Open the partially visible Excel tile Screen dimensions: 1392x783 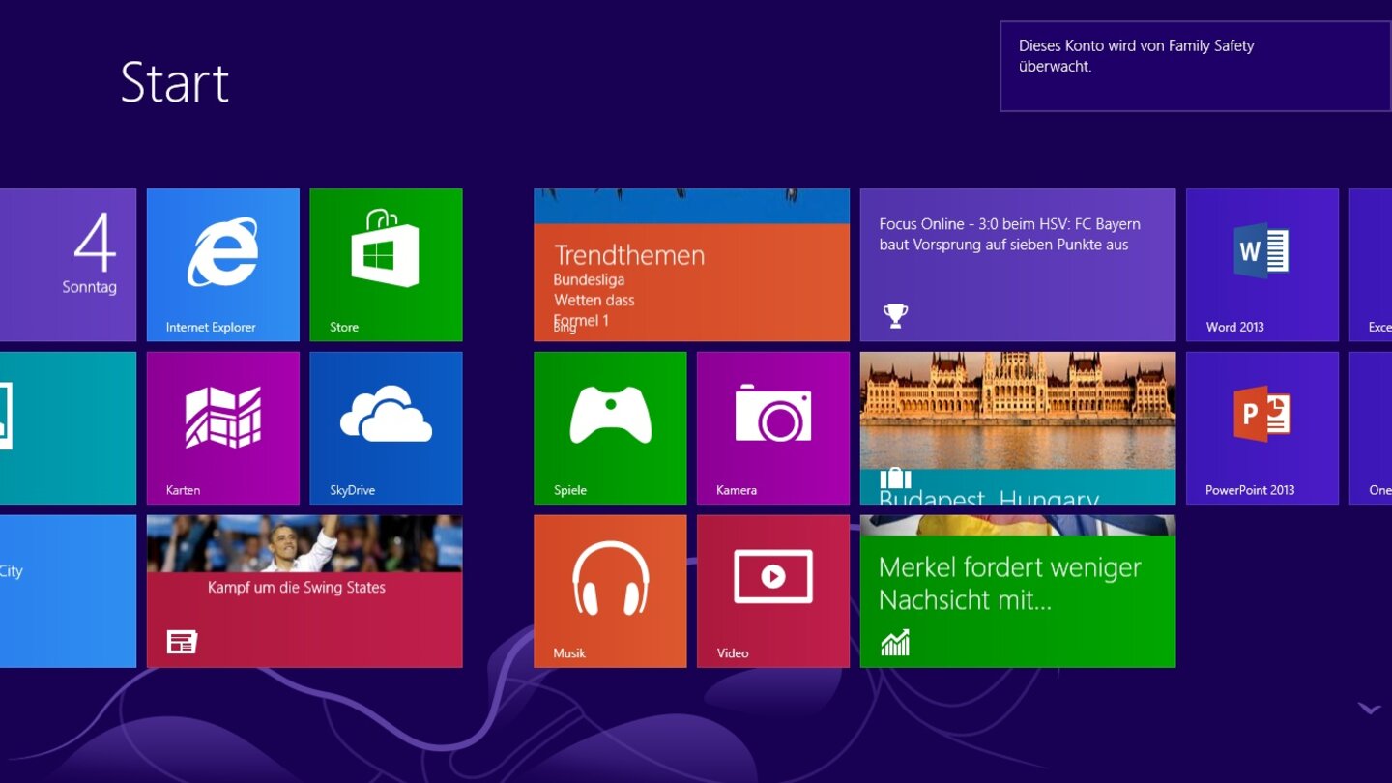(x=1371, y=265)
